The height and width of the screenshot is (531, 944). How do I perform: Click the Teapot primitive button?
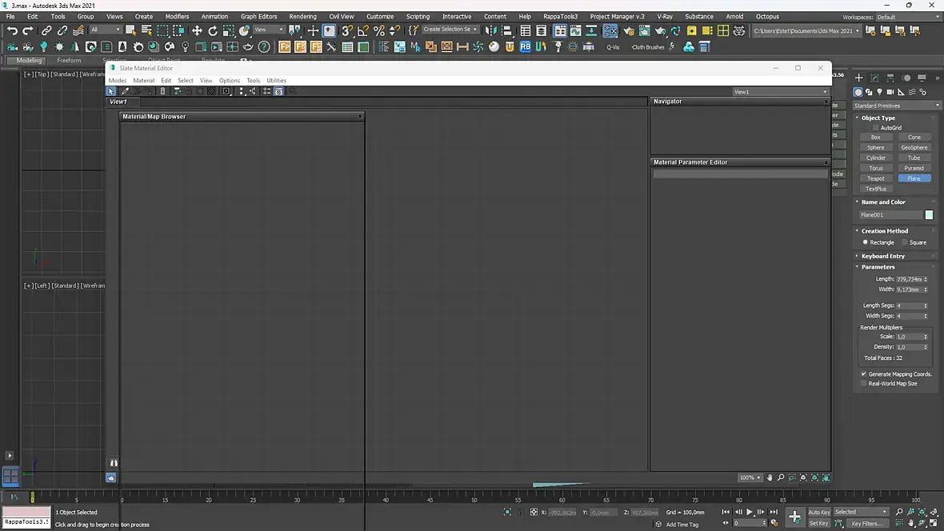[x=876, y=178]
